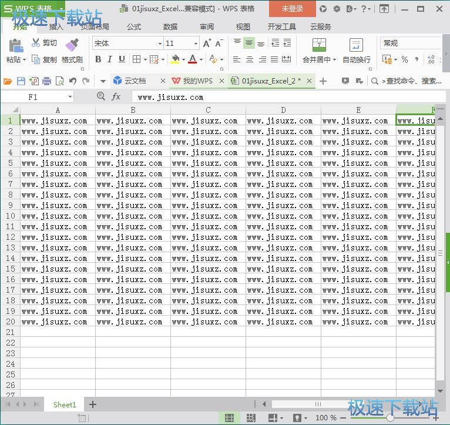Open the 公式 Formulas tab
The width and height of the screenshot is (450, 425).
tap(134, 27)
